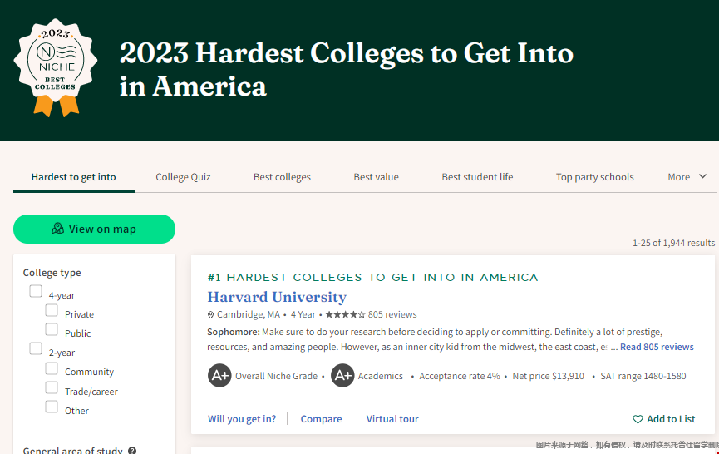This screenshot has width=719, height=454.
Task: Switch to the Best colleges tab
Action: point(282,177)
